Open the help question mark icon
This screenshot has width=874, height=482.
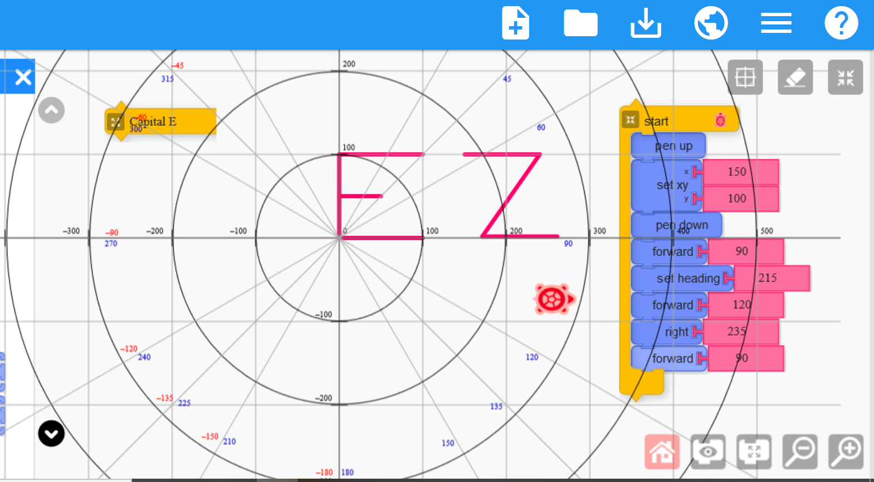click(x=841, y=23)
